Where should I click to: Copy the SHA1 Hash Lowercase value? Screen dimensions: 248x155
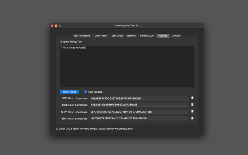[x=192, y=118]
